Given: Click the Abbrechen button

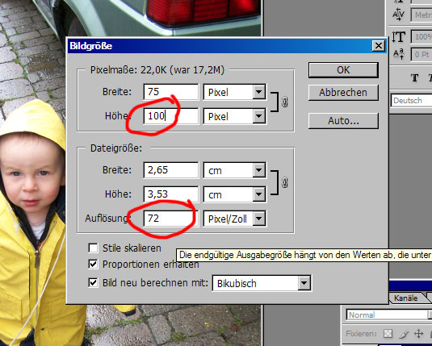Looking at the screenshot, I should click(x=343, y=93).
